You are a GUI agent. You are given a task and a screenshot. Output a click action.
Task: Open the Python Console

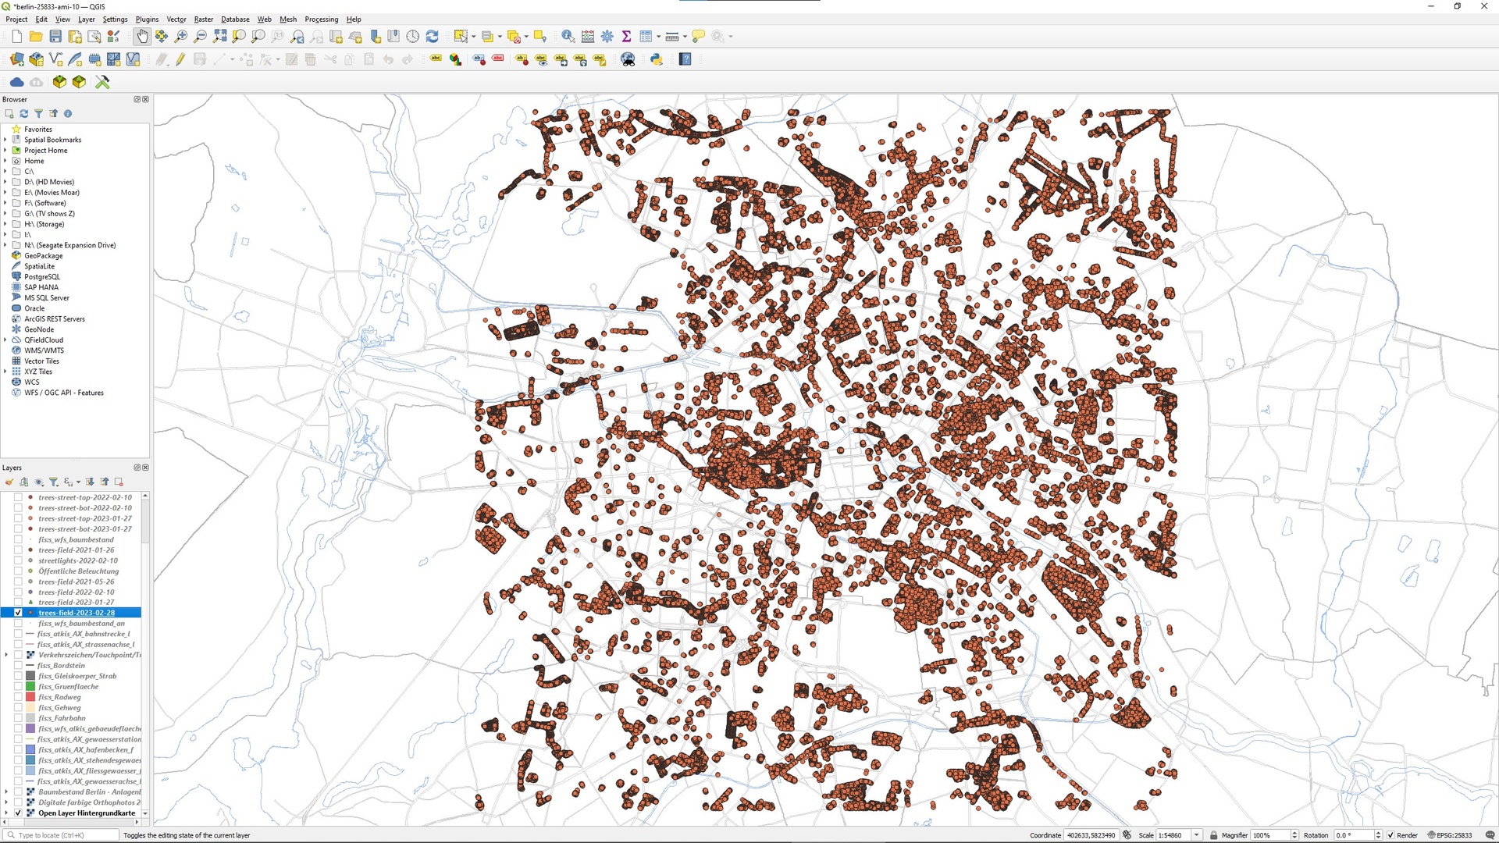pyautogui.click(x=656, y=59)
